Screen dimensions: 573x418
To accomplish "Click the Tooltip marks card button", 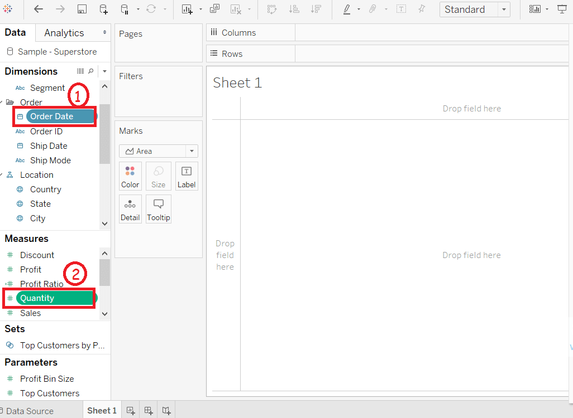I will [x=158, y=210].
